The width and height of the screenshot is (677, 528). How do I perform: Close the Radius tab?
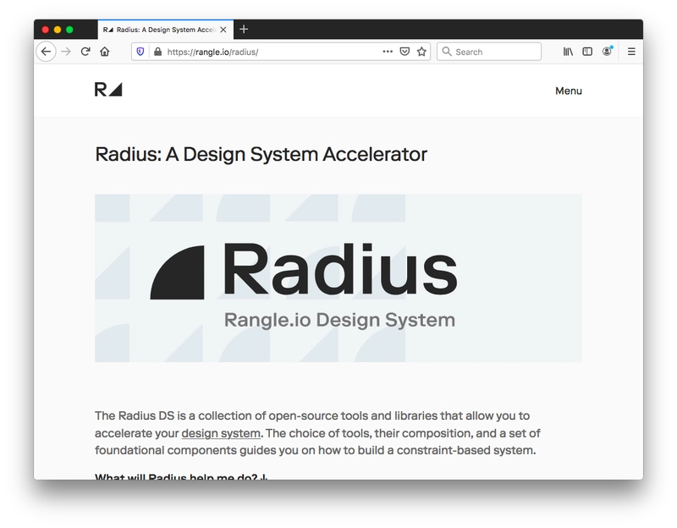click(x=223, y=30)
